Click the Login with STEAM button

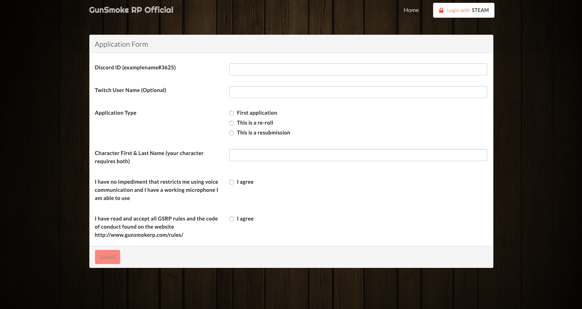point(464,10)
